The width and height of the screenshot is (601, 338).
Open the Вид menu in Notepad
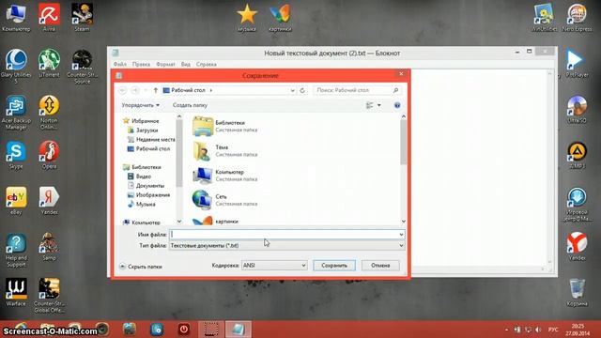click(186, 65)
